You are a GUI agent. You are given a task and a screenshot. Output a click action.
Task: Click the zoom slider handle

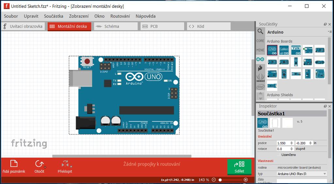[x=220, y=180]
